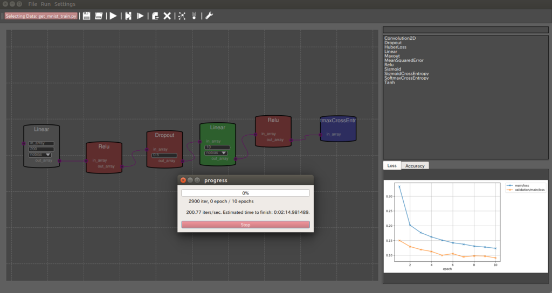The image size is (552, 293).
Task: Click the in_array port dot of gray Linear
Action: click(x=24, y=143)
